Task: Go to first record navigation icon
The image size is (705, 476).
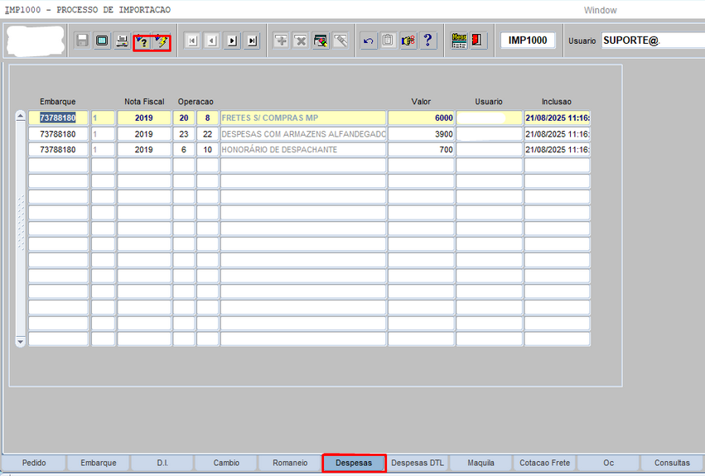Action: 192,41
